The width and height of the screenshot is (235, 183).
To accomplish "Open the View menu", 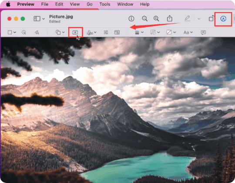I will [75, 4].
